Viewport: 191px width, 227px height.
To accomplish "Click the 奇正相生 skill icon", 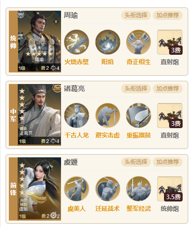I will 138,42.
